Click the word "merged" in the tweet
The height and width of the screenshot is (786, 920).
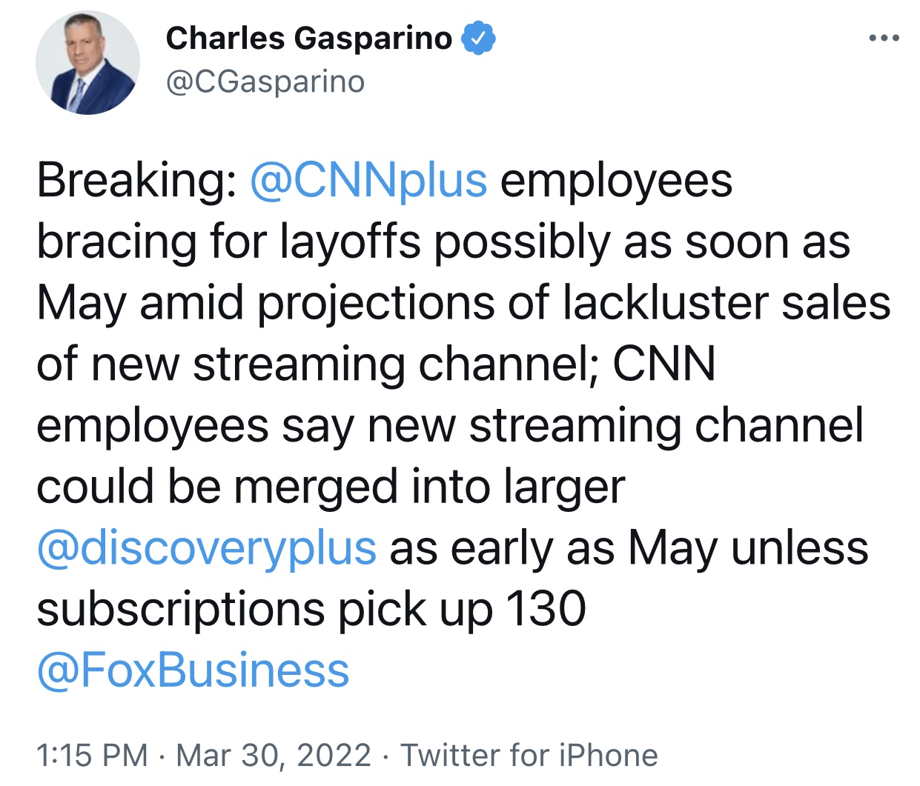click(x=317, y=487)
